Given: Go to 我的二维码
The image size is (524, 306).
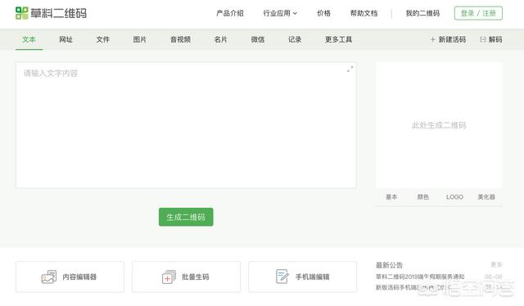Looking at the screenshot, I should click(x=422, y=13).
